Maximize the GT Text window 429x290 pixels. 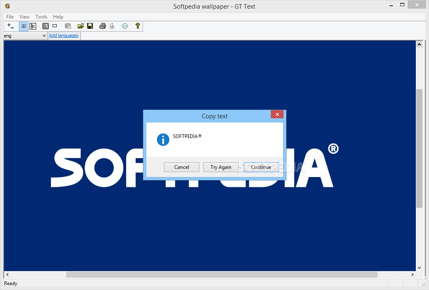[402, 5]
